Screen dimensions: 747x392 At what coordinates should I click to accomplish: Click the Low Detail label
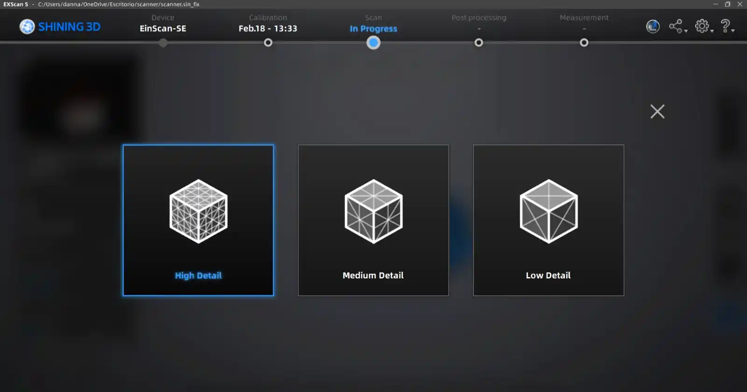point(548,276)
